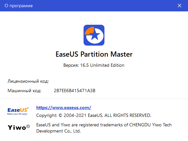Click the registered trademarks notice text
This screenshot has height=141, width=188.
(x=104, y=128)
